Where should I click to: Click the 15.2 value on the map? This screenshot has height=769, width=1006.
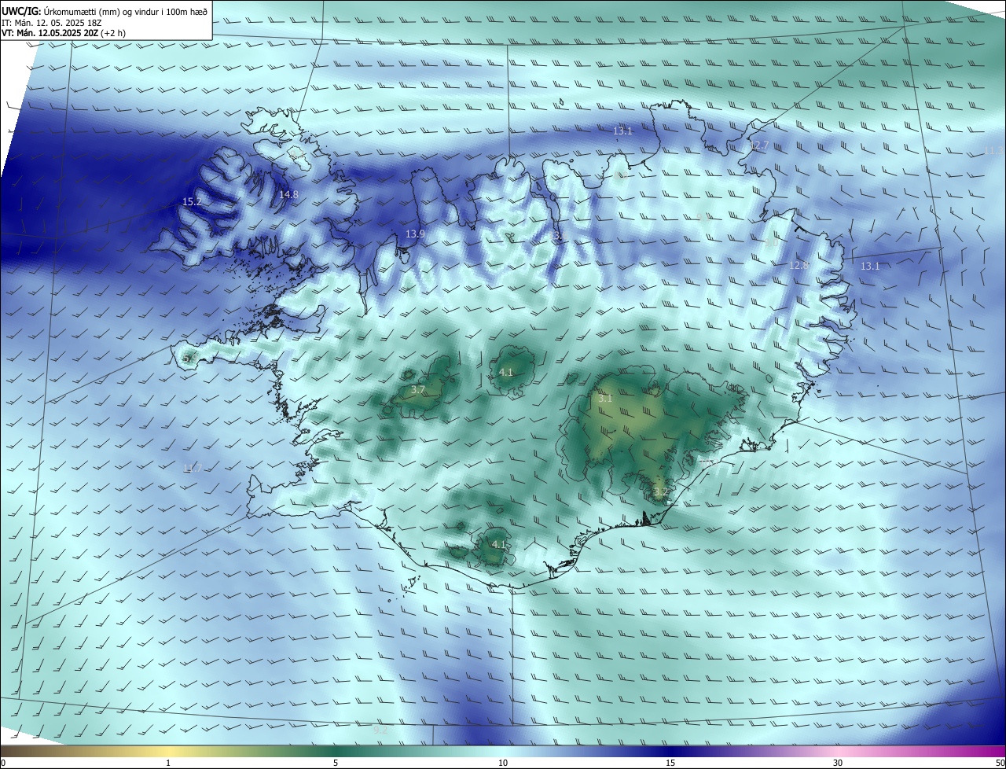click(192, 202)
